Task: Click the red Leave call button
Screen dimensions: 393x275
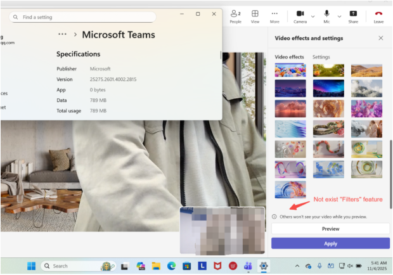Action: pyautogui.click(x=378, y=16)
